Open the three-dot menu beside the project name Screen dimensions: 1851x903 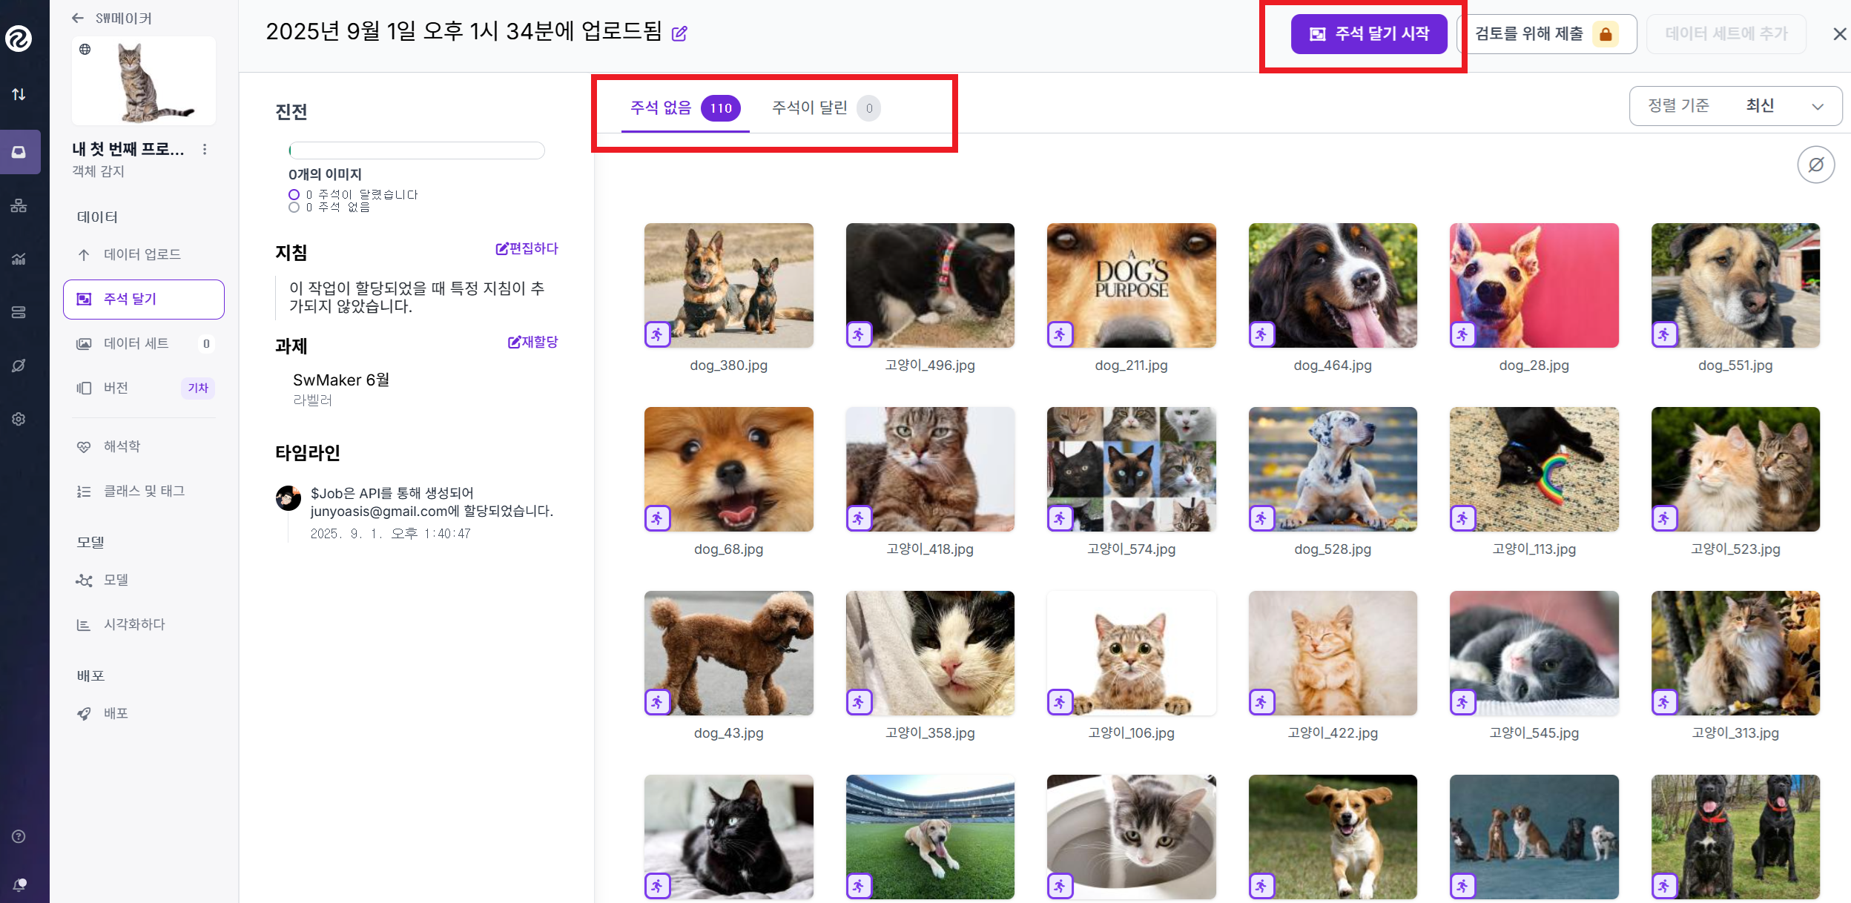[205, 150]
